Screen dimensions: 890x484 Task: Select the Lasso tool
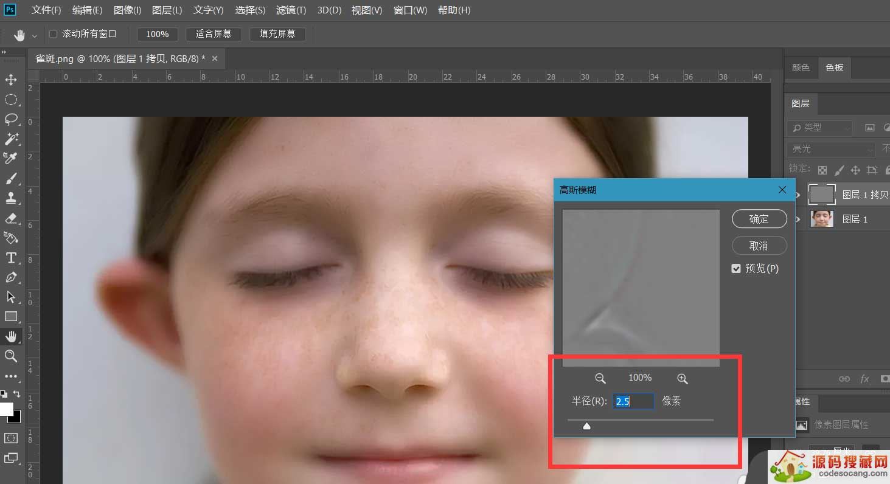click(11, 119)
